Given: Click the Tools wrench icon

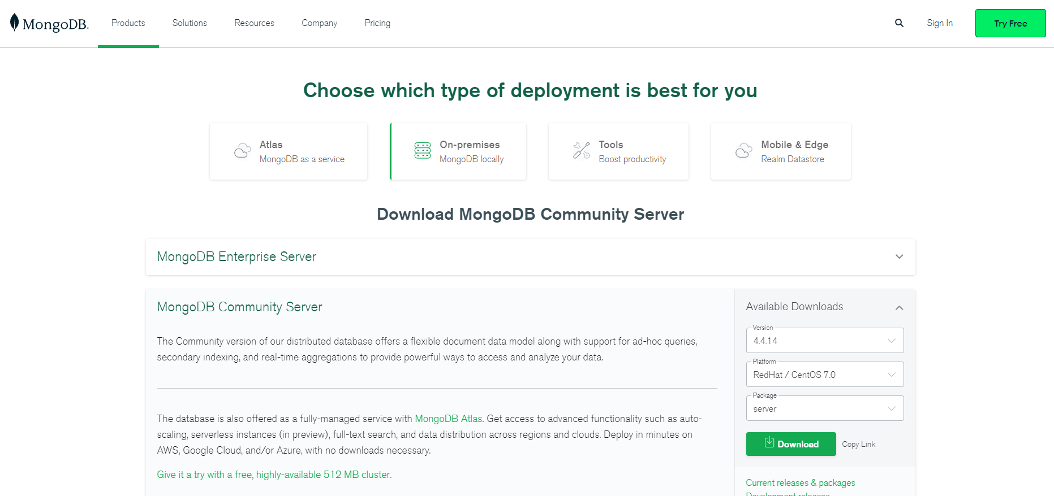Looking at the screenshot, I should [582, 150].
